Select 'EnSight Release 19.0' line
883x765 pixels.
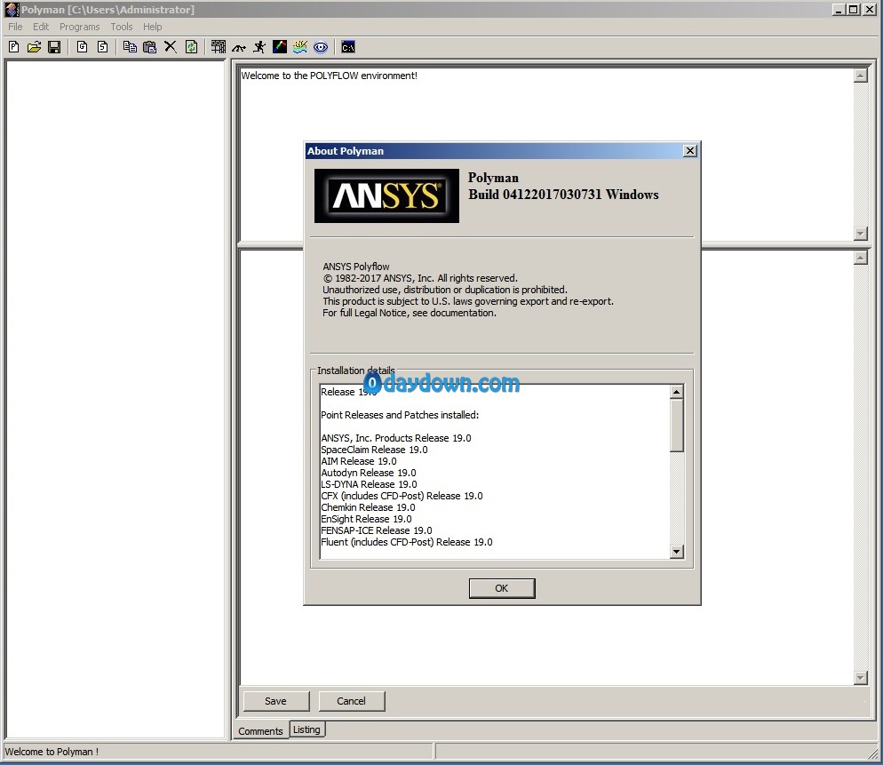click(366, 519)
